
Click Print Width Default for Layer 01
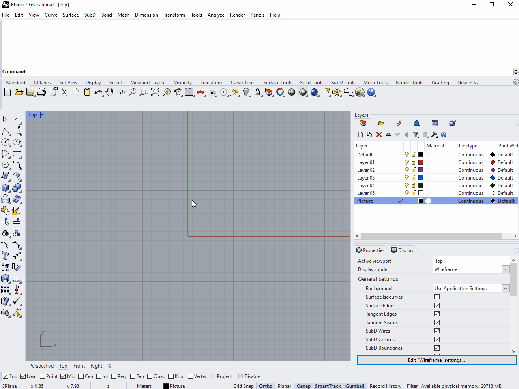click(505, 162)
